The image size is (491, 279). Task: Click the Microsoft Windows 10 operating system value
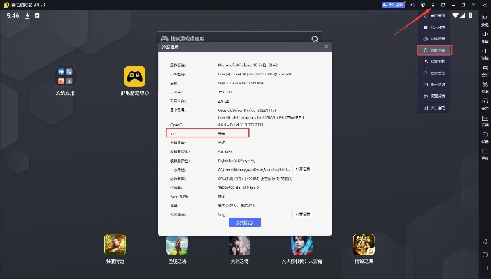coord(248,66)
